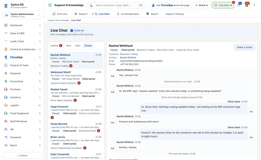The width and height of the screenshot is (261, 160).
Task: Show the Open chats filter
Action: (x=77, y=46)
